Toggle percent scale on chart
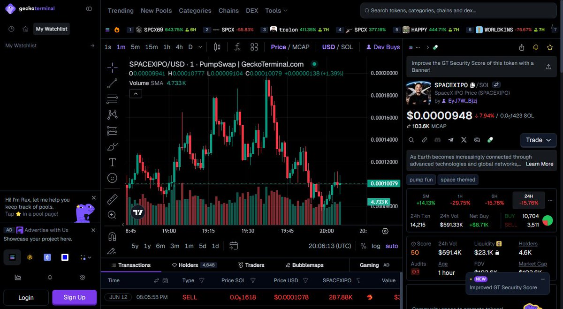This screenshot has width=563, height=309. coord(364,246)
